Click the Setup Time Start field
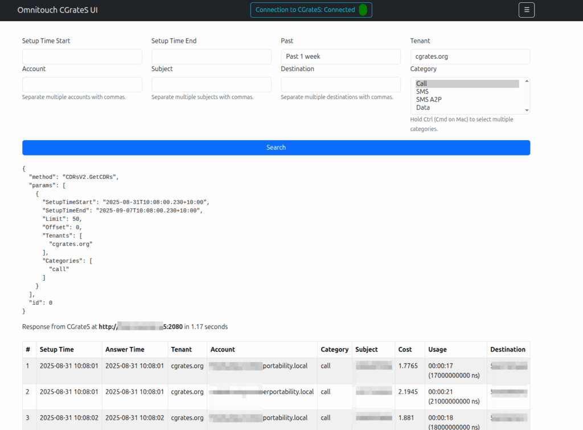Viewport: 583px width, 430px height. point(82,56)
